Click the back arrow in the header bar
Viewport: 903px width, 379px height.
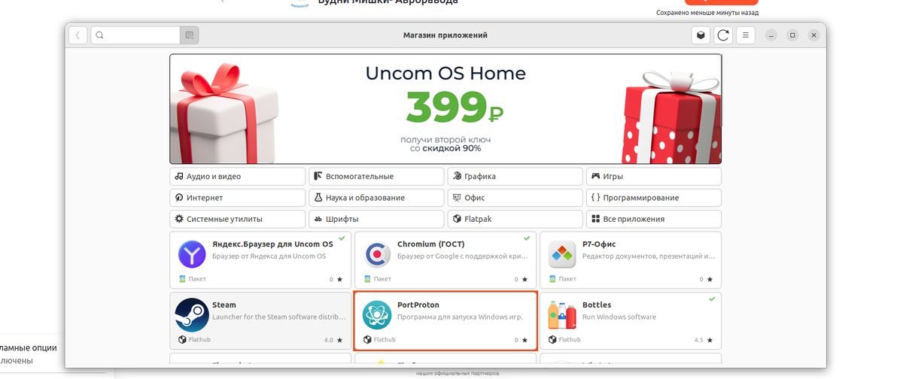(x=78, y=35)
